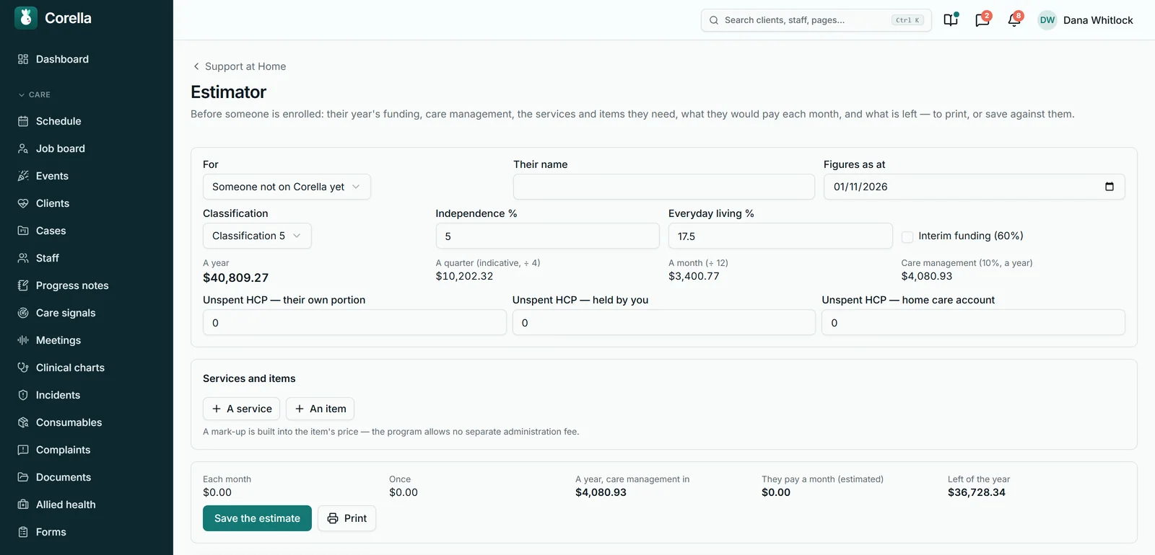Click the Print button
Screen dimensions: 1155x555
[346, 518]
